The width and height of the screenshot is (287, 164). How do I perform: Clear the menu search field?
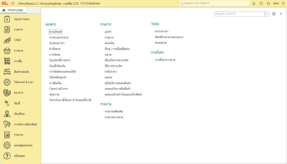coord(267,14)
